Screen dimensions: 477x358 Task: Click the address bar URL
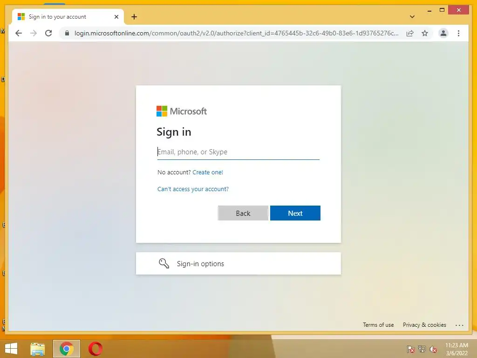tap(236, 33)
